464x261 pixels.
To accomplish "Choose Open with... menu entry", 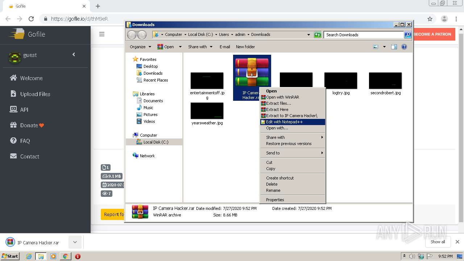I will [x=293, y=128].
